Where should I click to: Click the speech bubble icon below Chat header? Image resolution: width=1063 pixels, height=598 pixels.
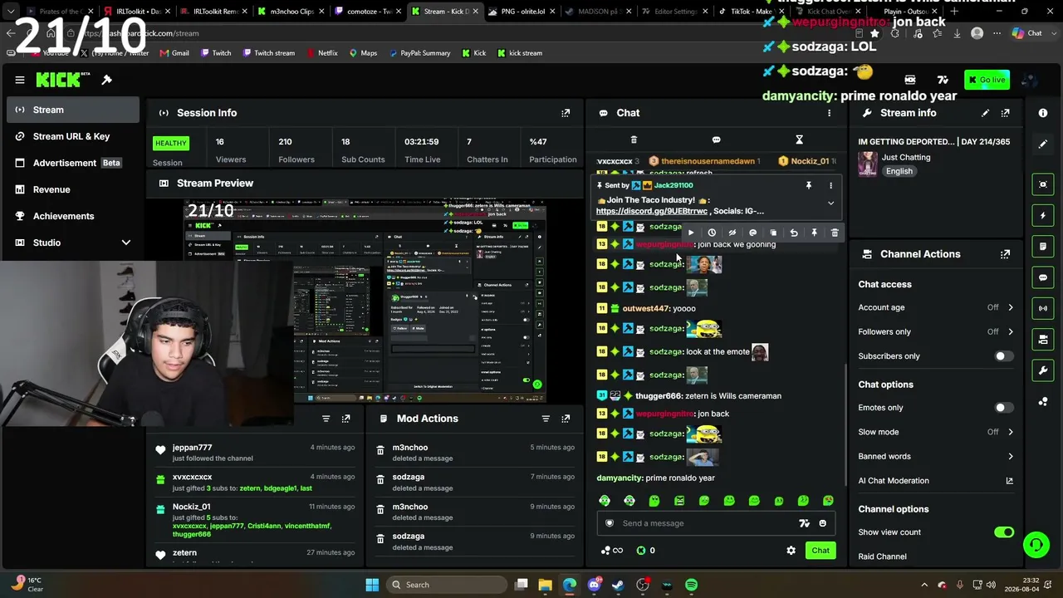716,140
